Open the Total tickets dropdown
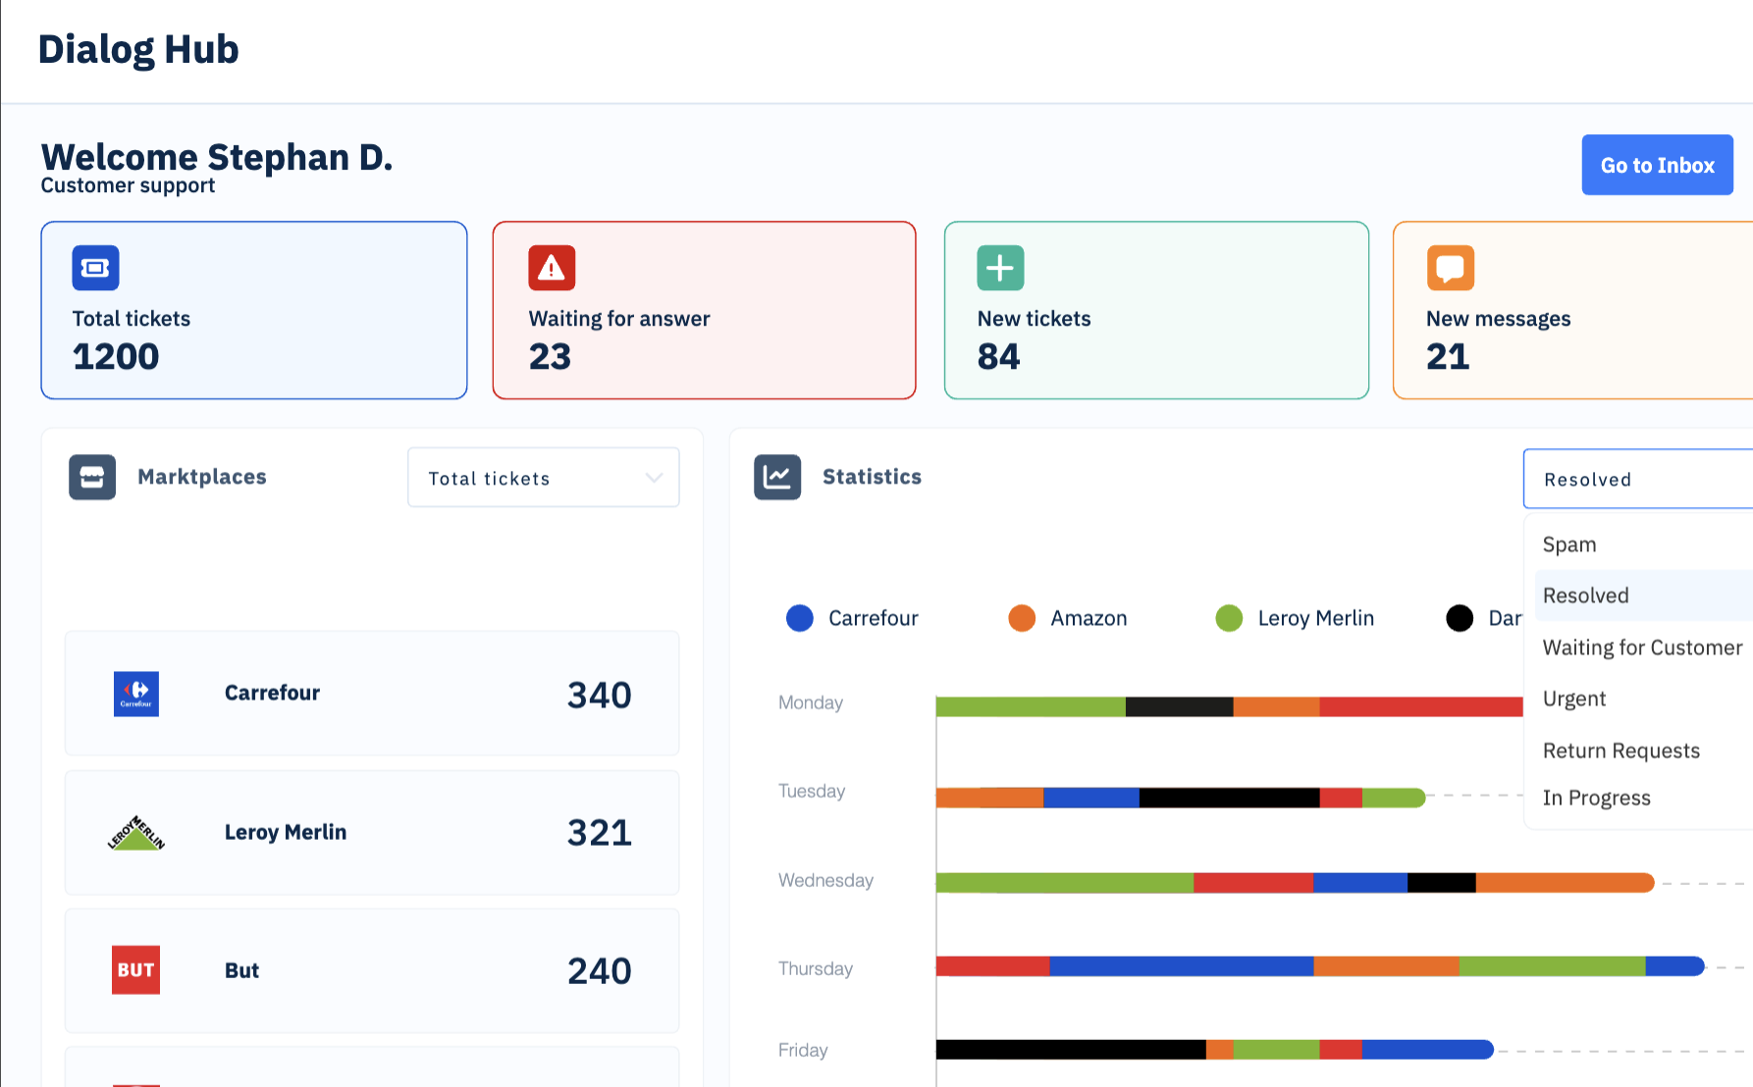This screenshot has height=1087, width=1753. 543,478
